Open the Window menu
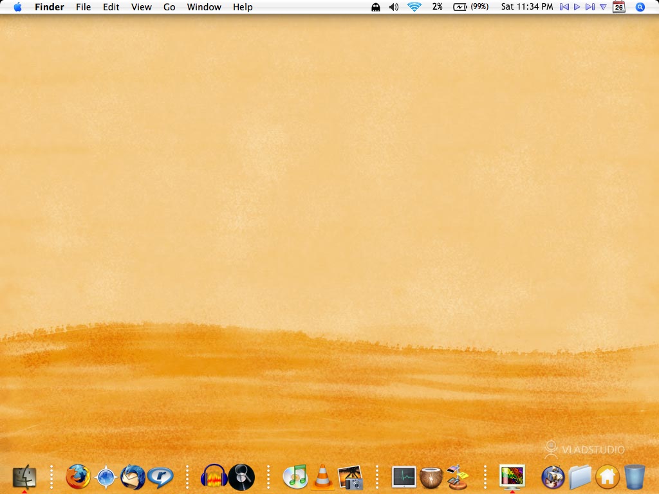Viewport: 659px width, 494px height. pos(204,7)
